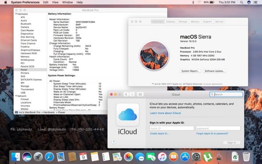Open Launchpad rocket icon in Dock
Screen dimensions: 262x164
[x=38, y=157]
